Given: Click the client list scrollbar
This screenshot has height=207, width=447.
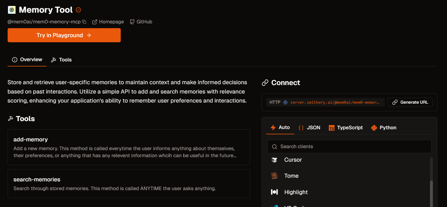Looking at the screenshot, I should coord(431,194).
